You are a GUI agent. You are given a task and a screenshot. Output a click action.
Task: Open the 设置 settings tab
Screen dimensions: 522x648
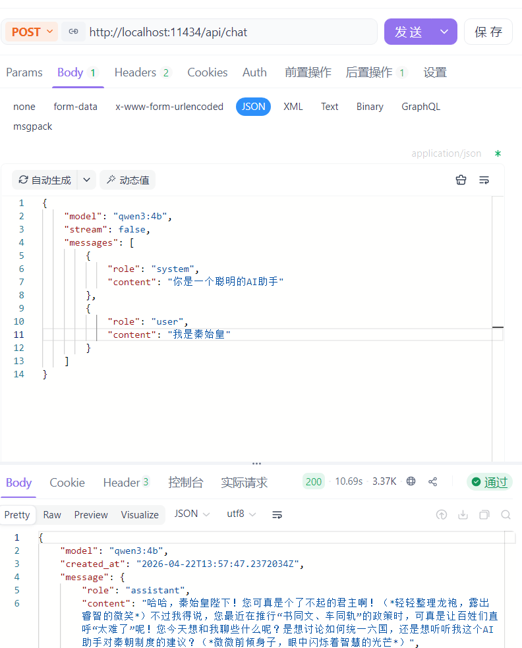[x=435, y=72]
